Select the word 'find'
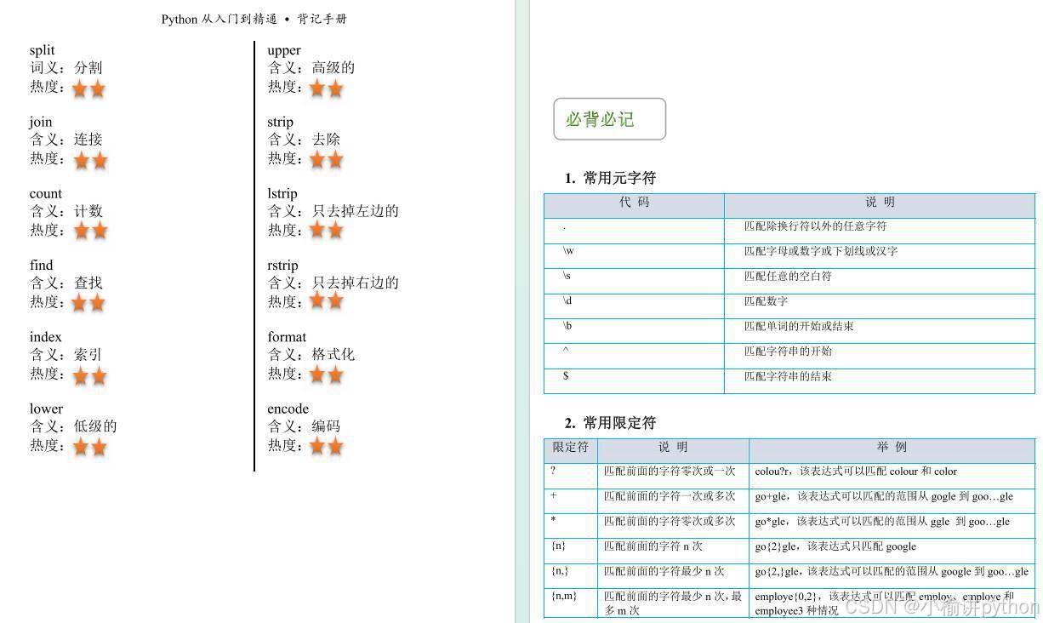The width and height of the screenshot is (1043, 623). pos(41,265)
